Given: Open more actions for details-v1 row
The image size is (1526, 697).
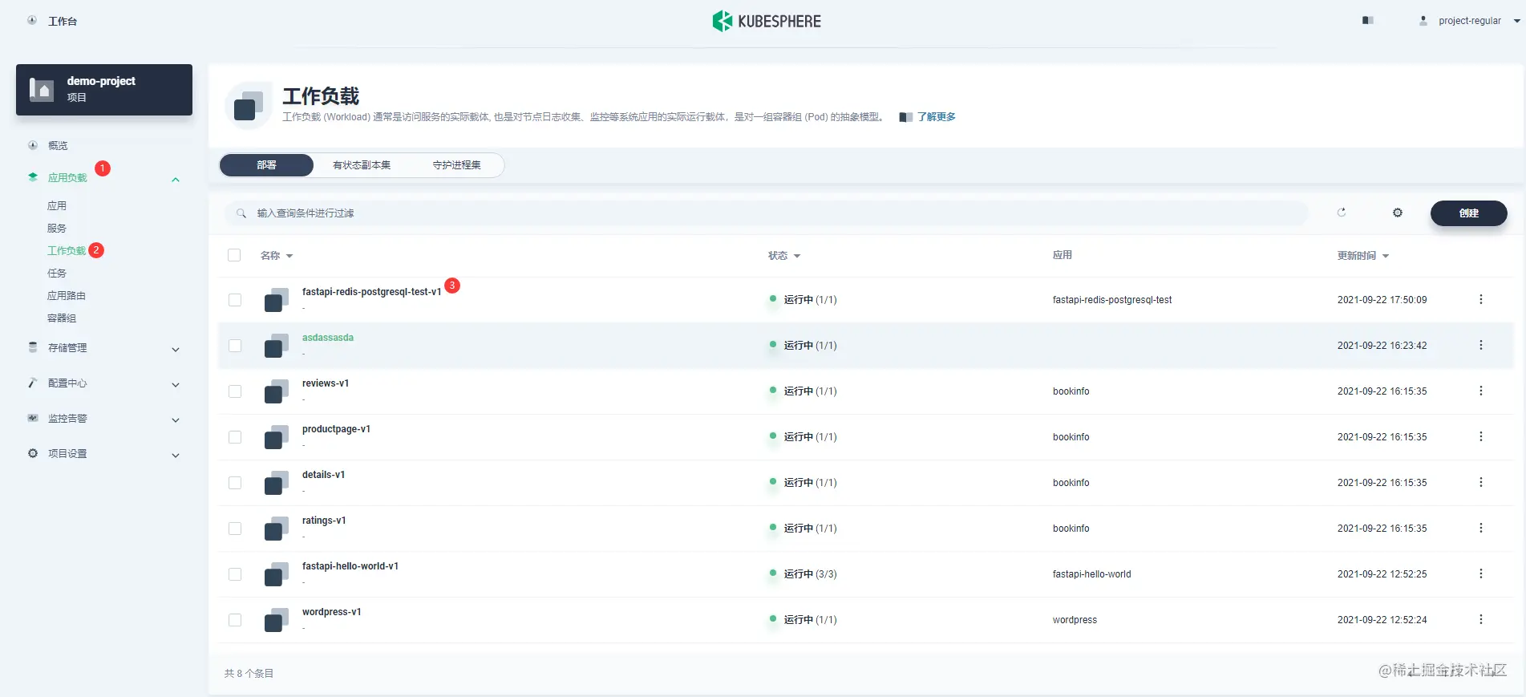Looking at the screenshot, I should coord(1481,482).
